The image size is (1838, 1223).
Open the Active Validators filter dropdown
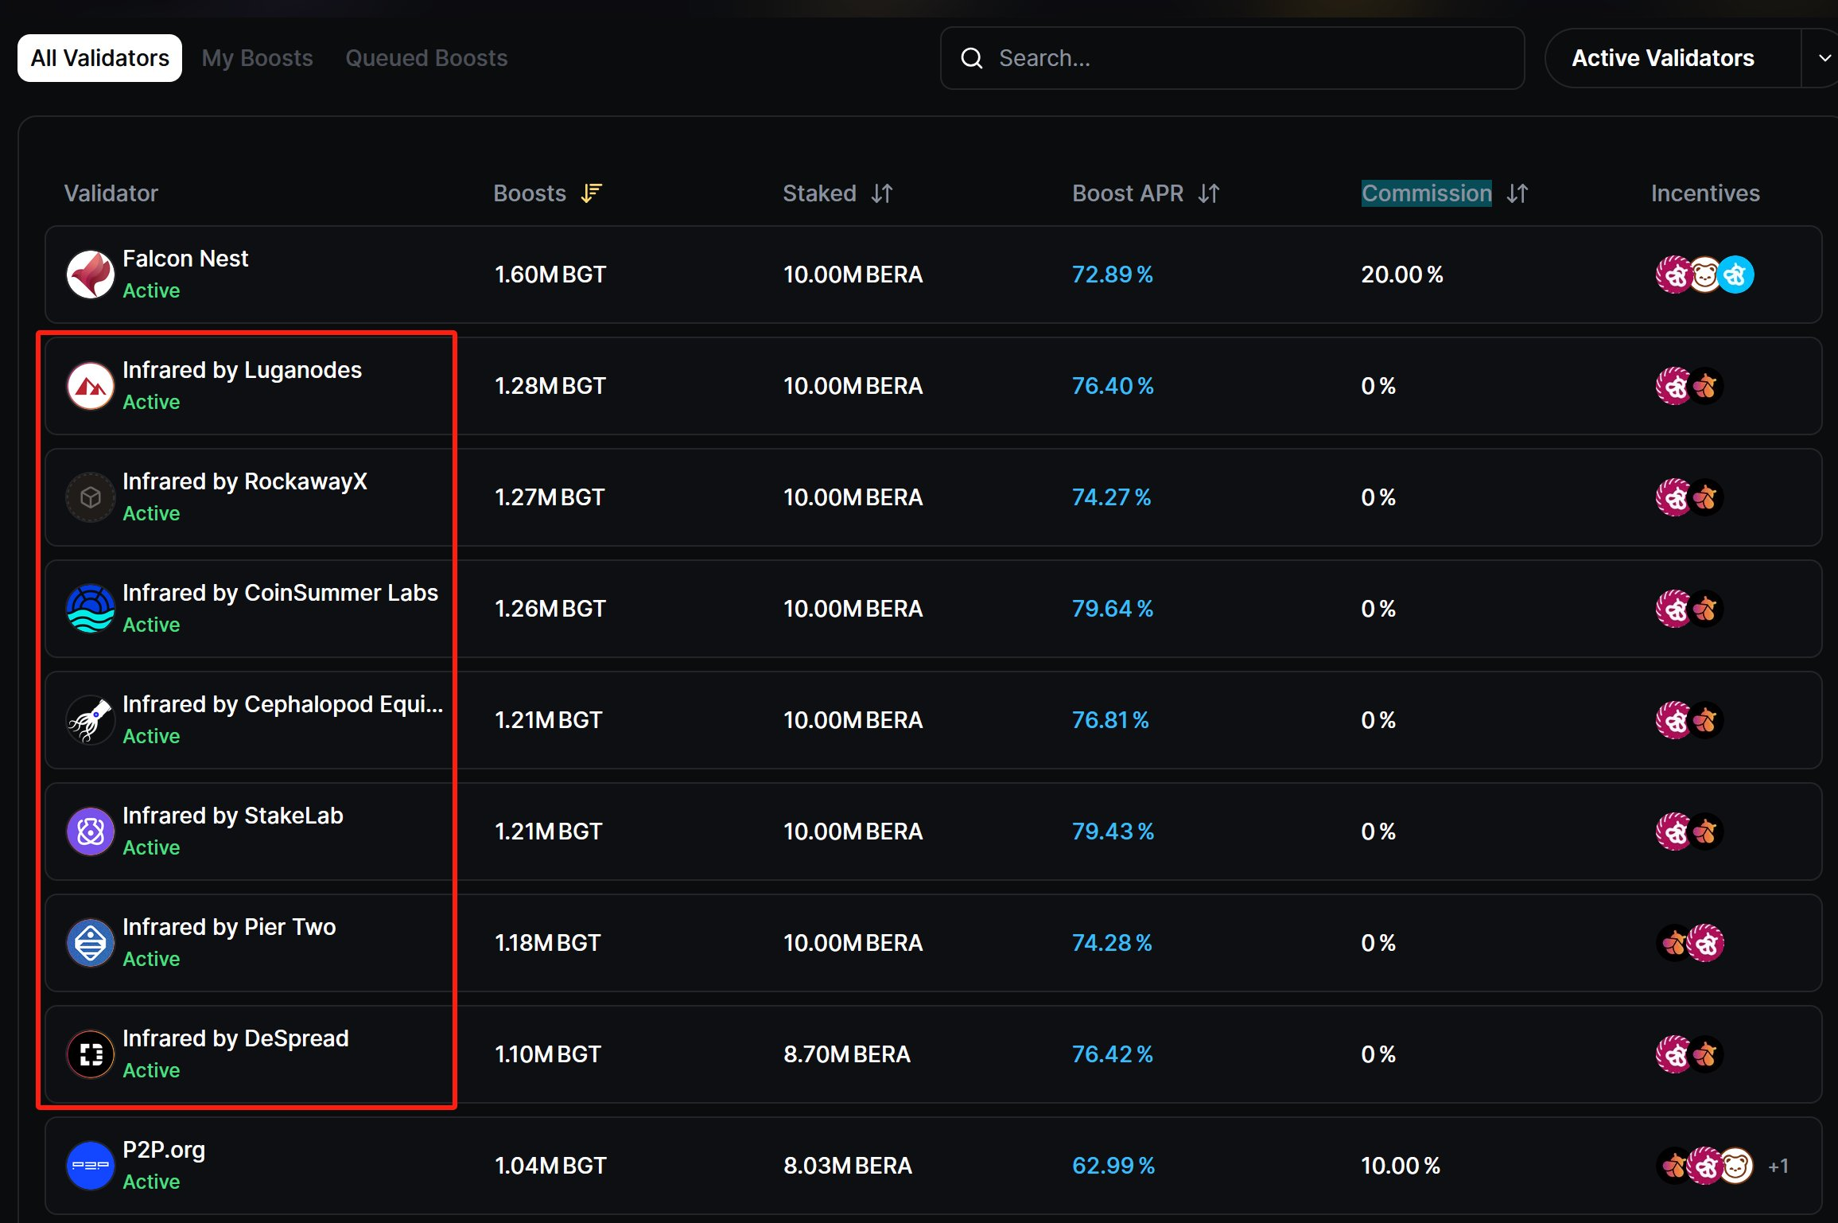(1662, 58)
